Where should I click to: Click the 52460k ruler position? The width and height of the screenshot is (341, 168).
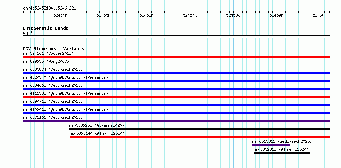[x=320, y=15]
